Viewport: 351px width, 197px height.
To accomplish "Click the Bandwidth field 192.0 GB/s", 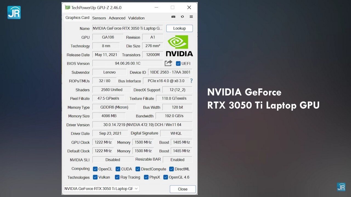I will click(x=174, y=116).
